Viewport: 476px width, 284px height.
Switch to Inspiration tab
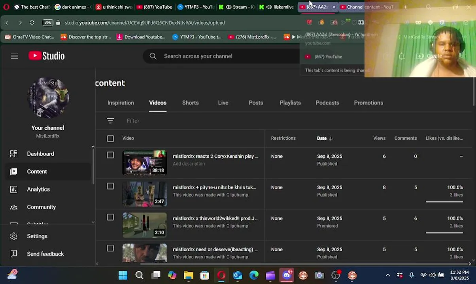click(x=121, y=103)
